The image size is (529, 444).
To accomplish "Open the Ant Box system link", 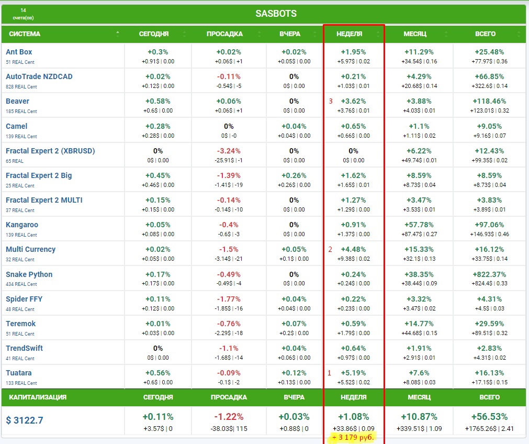I will 19,52.
